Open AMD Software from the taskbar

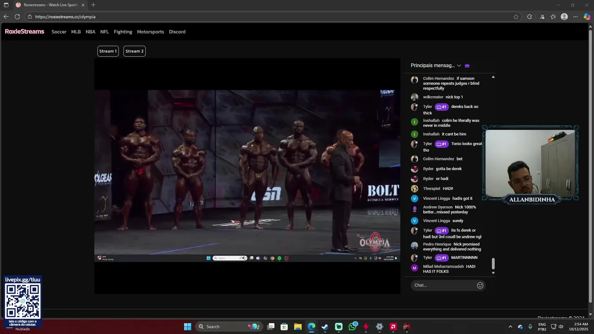click(393, 327)
